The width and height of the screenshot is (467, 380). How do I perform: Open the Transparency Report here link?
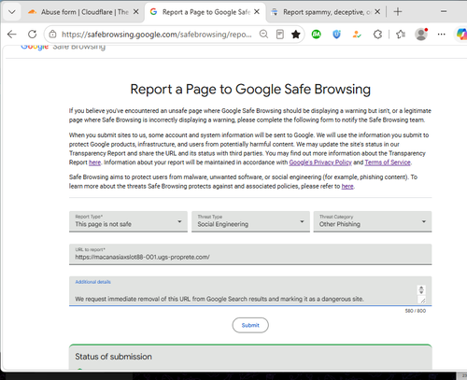pyautogui.click(x=94, y=162)
